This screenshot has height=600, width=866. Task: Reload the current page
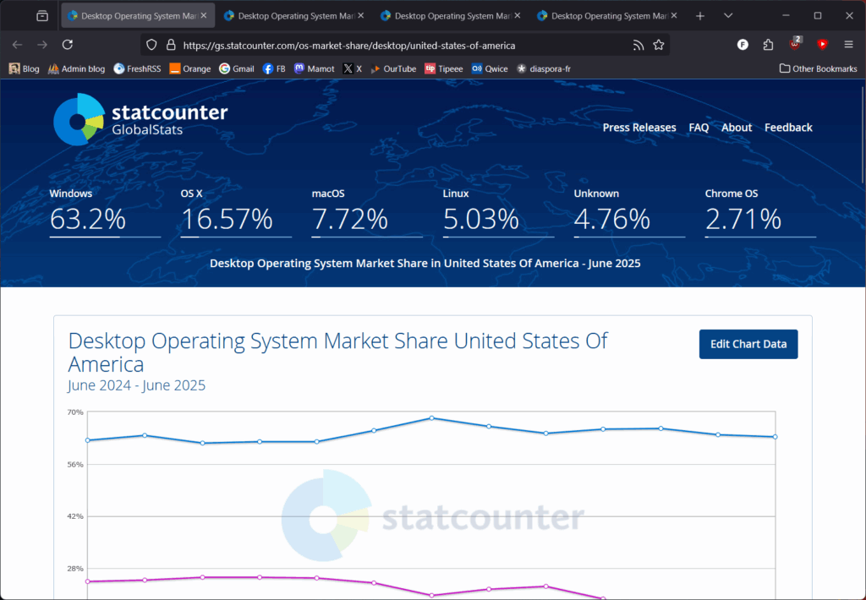tap(68, 45)
